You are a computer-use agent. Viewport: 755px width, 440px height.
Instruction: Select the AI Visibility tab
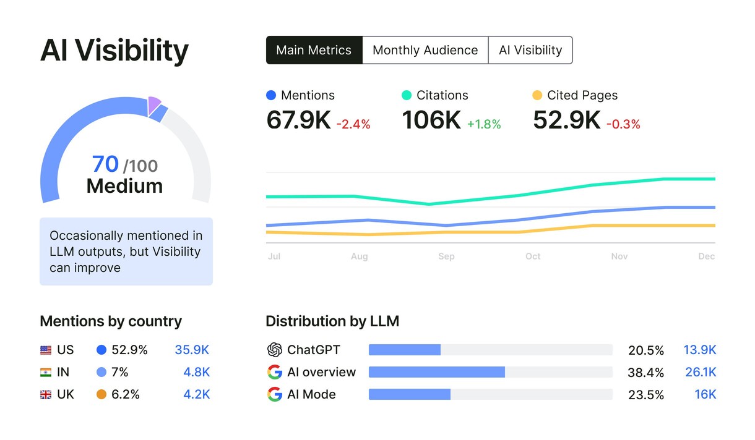click(x=530, y=50)
